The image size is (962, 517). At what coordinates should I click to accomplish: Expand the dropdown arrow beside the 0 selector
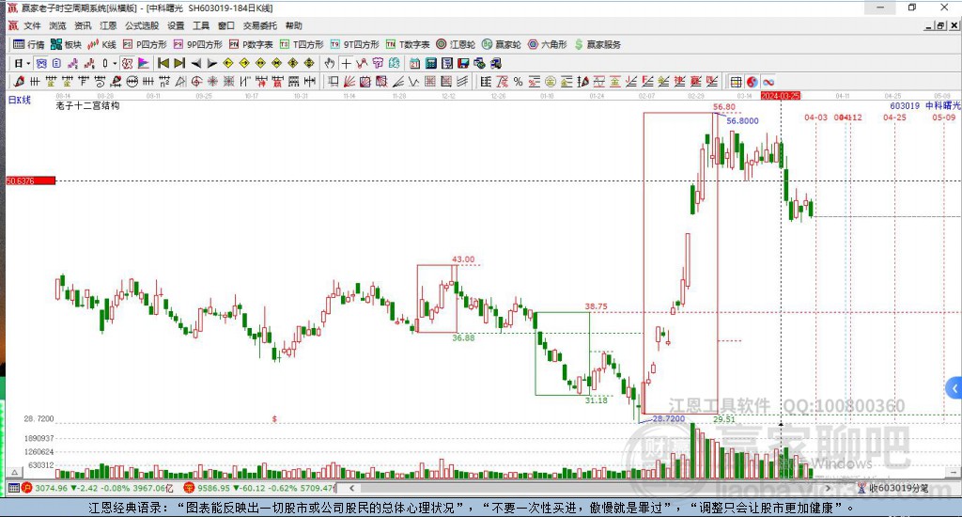(x=115, y=63)
